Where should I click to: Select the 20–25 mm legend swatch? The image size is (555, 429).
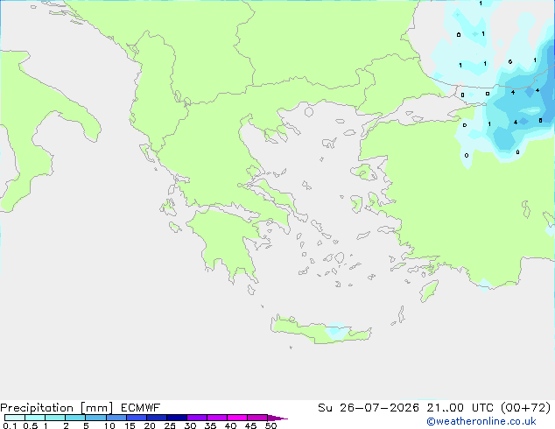[157, 418]
